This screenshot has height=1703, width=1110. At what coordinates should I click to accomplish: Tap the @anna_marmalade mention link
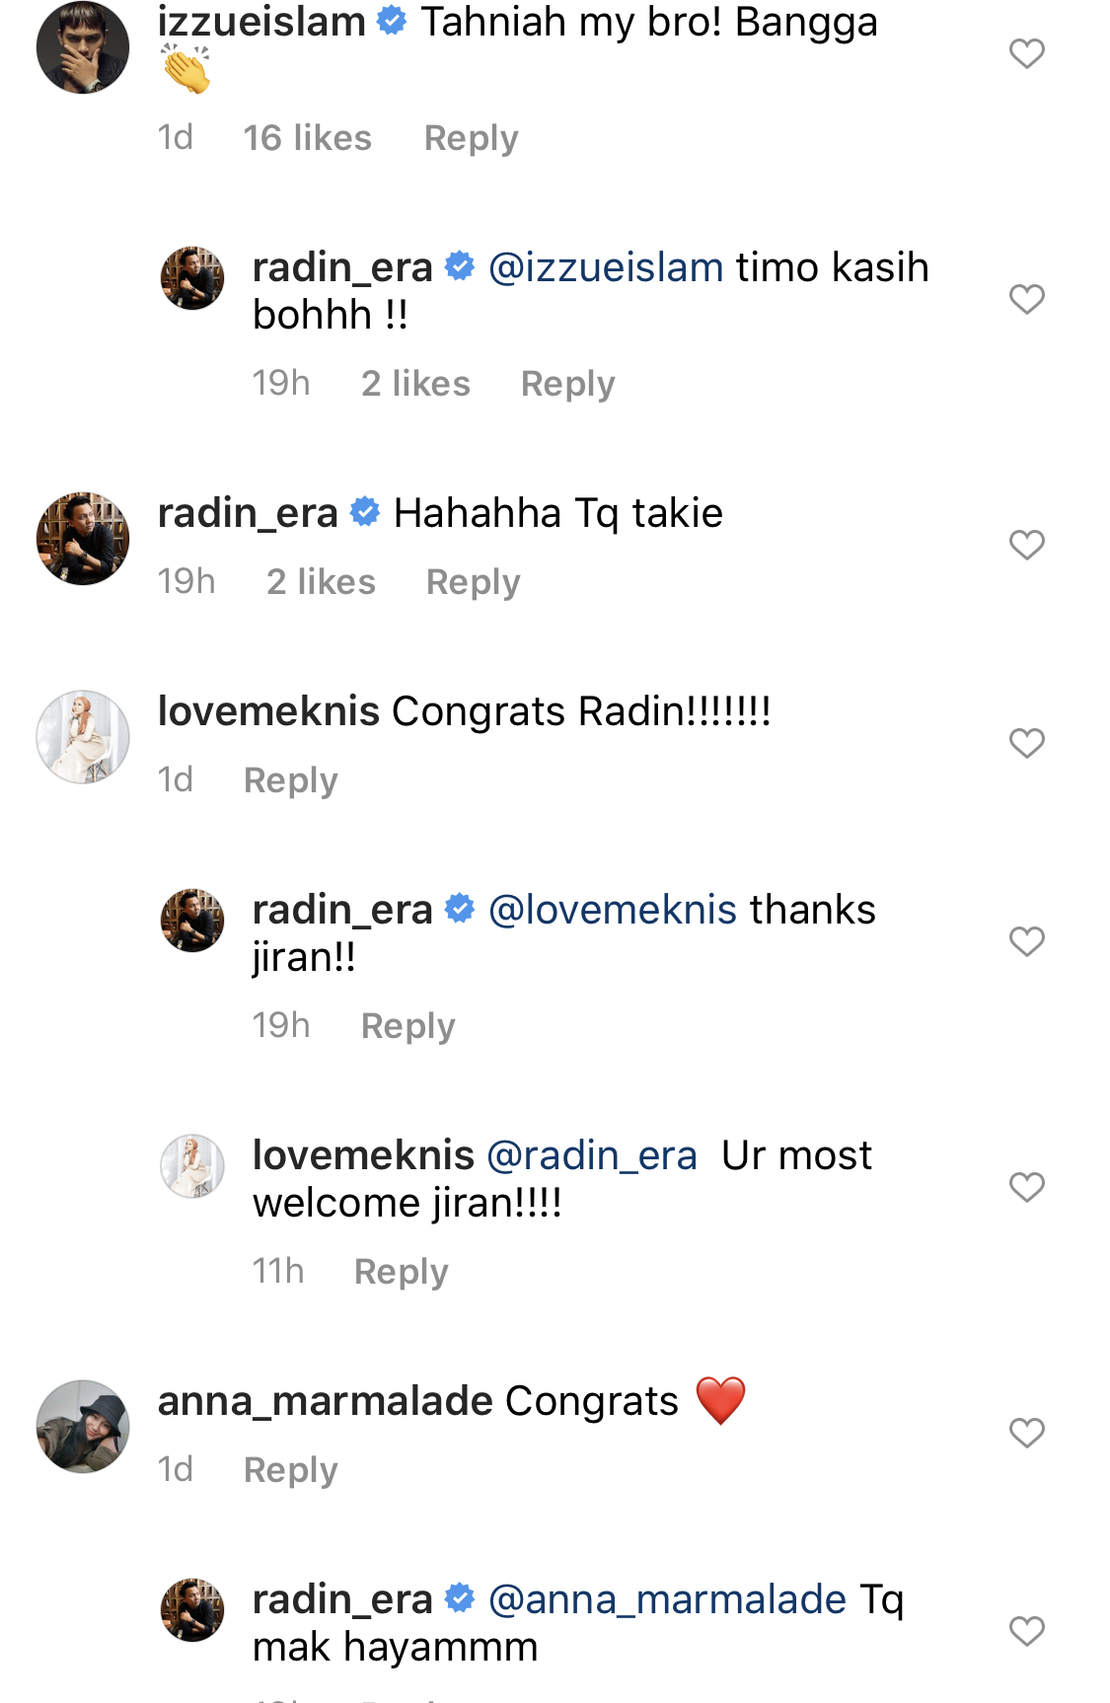coord(667,1599)
